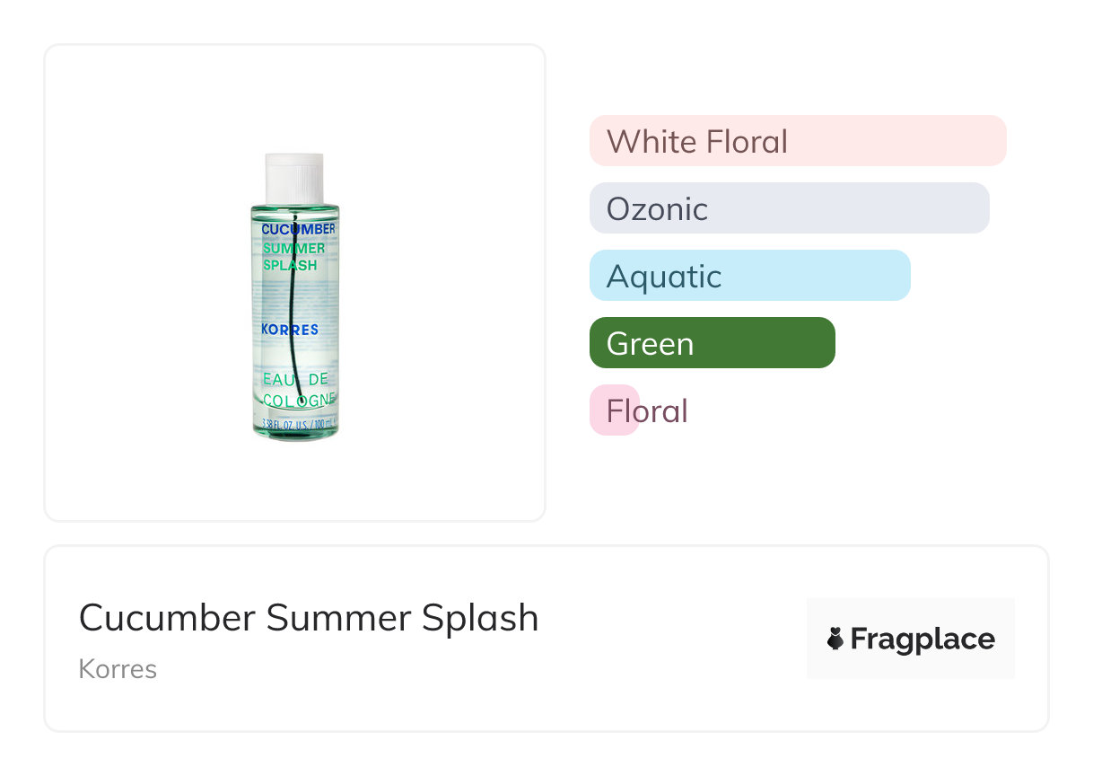This screenshot has height=776, width=1093.
Task: Click the light blue Aquatic accord bar
Action: coord(749,276)
